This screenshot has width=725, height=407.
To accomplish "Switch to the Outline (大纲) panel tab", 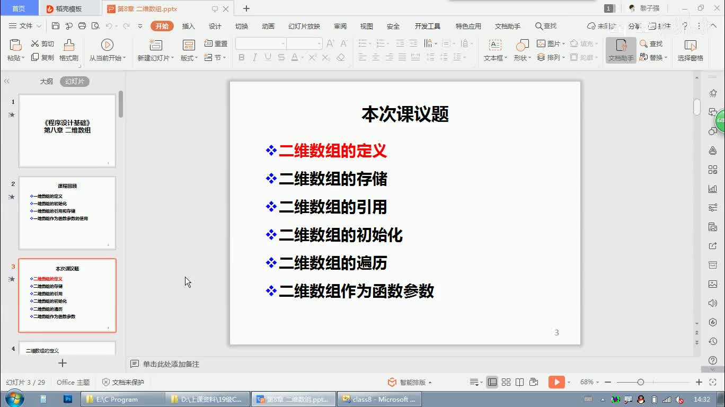I will click(46, 82).
